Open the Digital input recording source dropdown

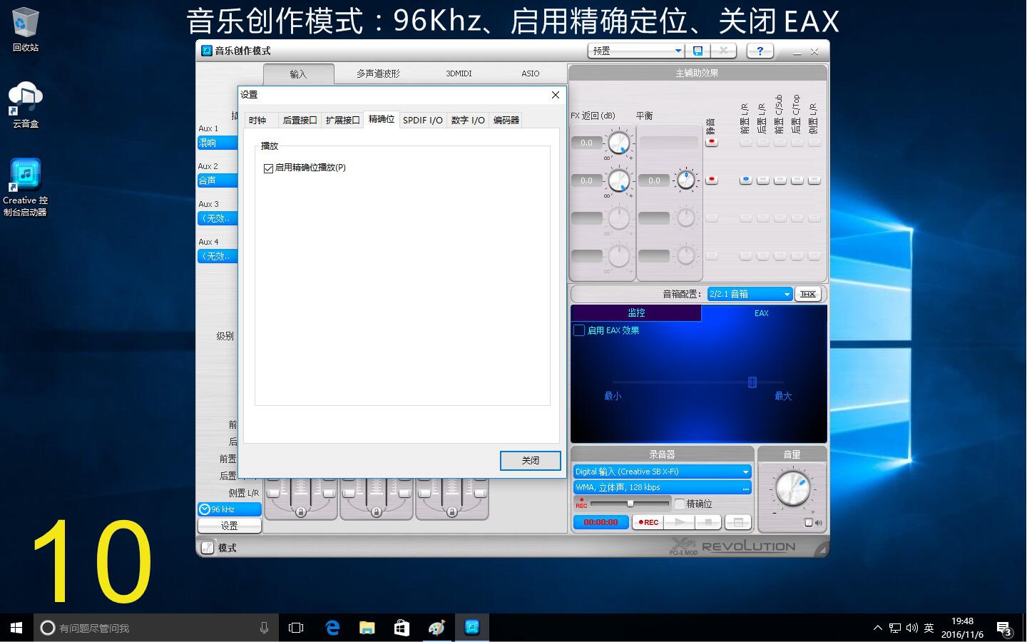663,472
